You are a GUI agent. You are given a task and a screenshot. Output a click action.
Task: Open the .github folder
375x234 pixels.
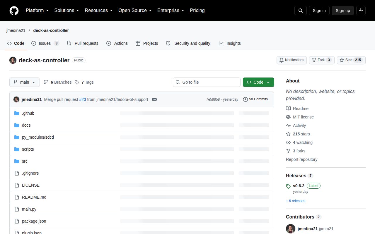[x=28, y=113]
